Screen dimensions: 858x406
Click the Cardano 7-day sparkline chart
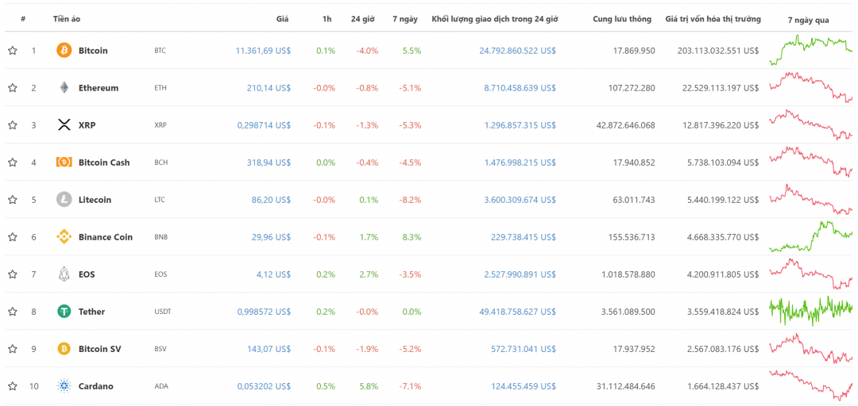pyautogui.click(x=811, y=386)
